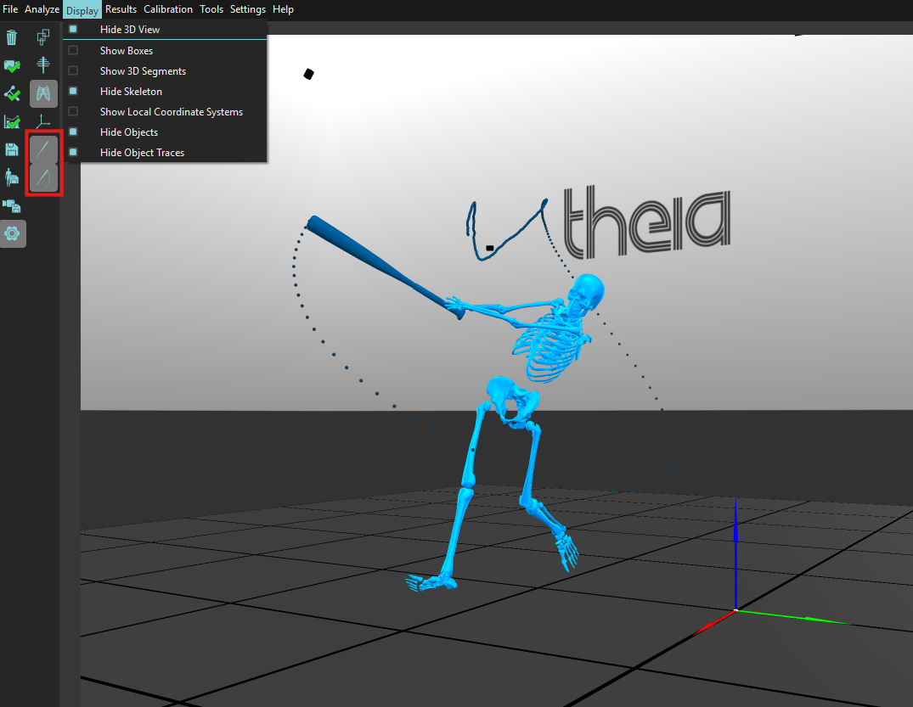Enable the Show Boxes checkbox

pyautogui.click(x=73, y=51)
